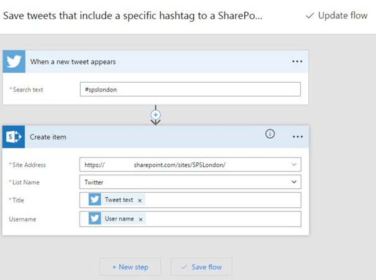Expand the Site Address dropdown arrow
Viewport: 376px width, 280px height.
[293, 165]
